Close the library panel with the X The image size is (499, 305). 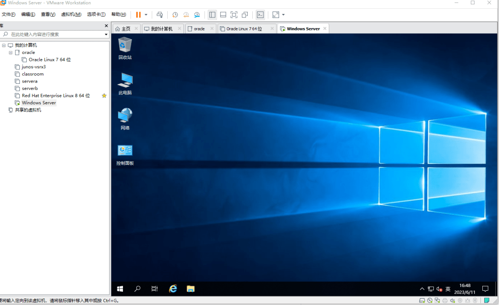pos(106,26)
